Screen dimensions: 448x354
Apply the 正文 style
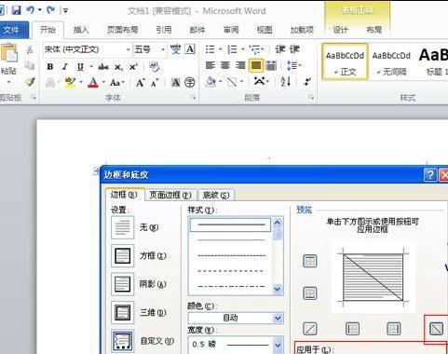pos(345,61)
